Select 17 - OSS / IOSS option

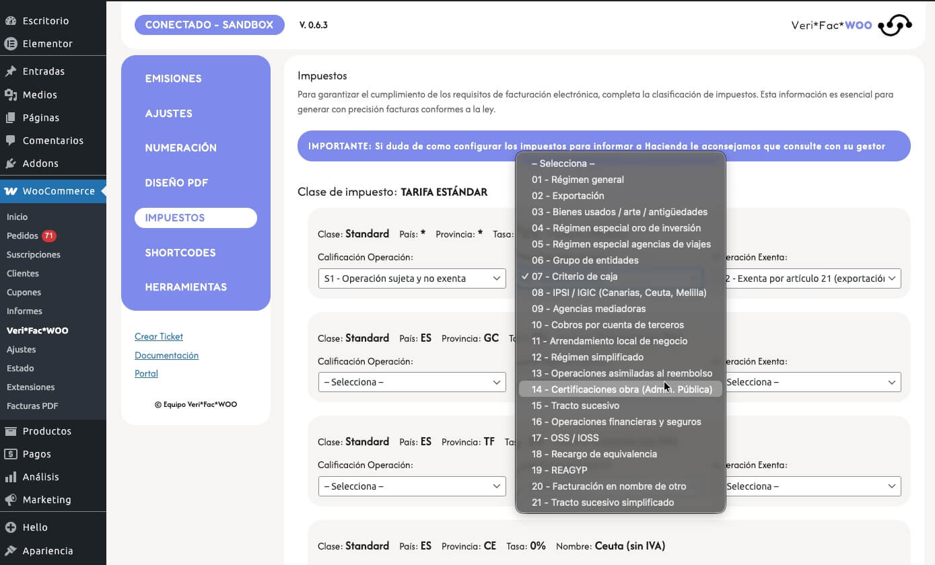pos(621,438)
